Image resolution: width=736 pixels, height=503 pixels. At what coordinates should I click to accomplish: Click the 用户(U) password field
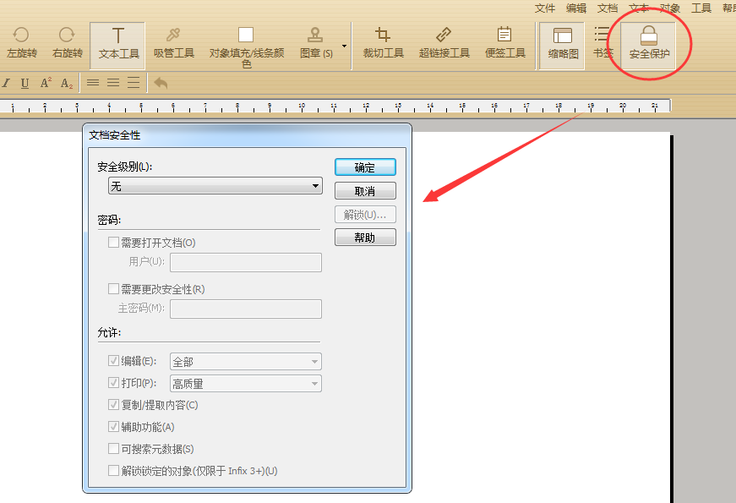click(x=246, y=262)
